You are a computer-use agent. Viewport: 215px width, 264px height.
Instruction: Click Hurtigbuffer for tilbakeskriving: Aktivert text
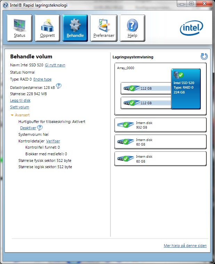coord(52,122)
